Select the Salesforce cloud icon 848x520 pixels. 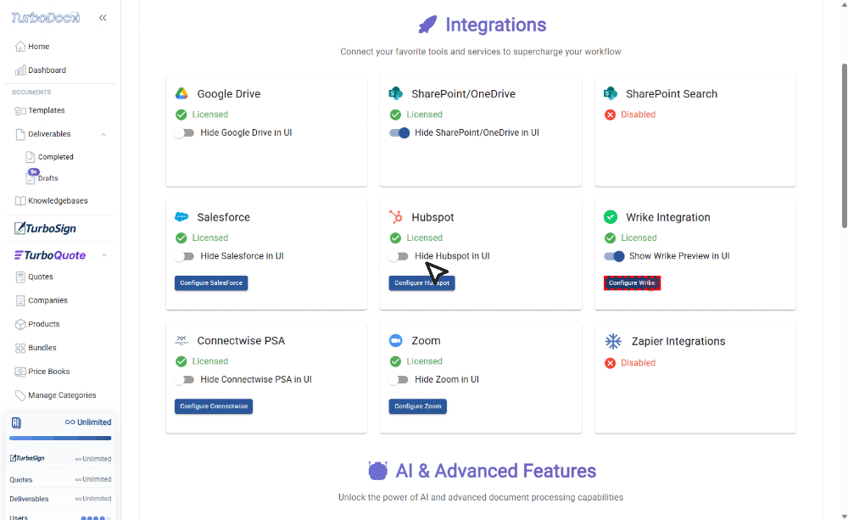[x=181, y=216]
